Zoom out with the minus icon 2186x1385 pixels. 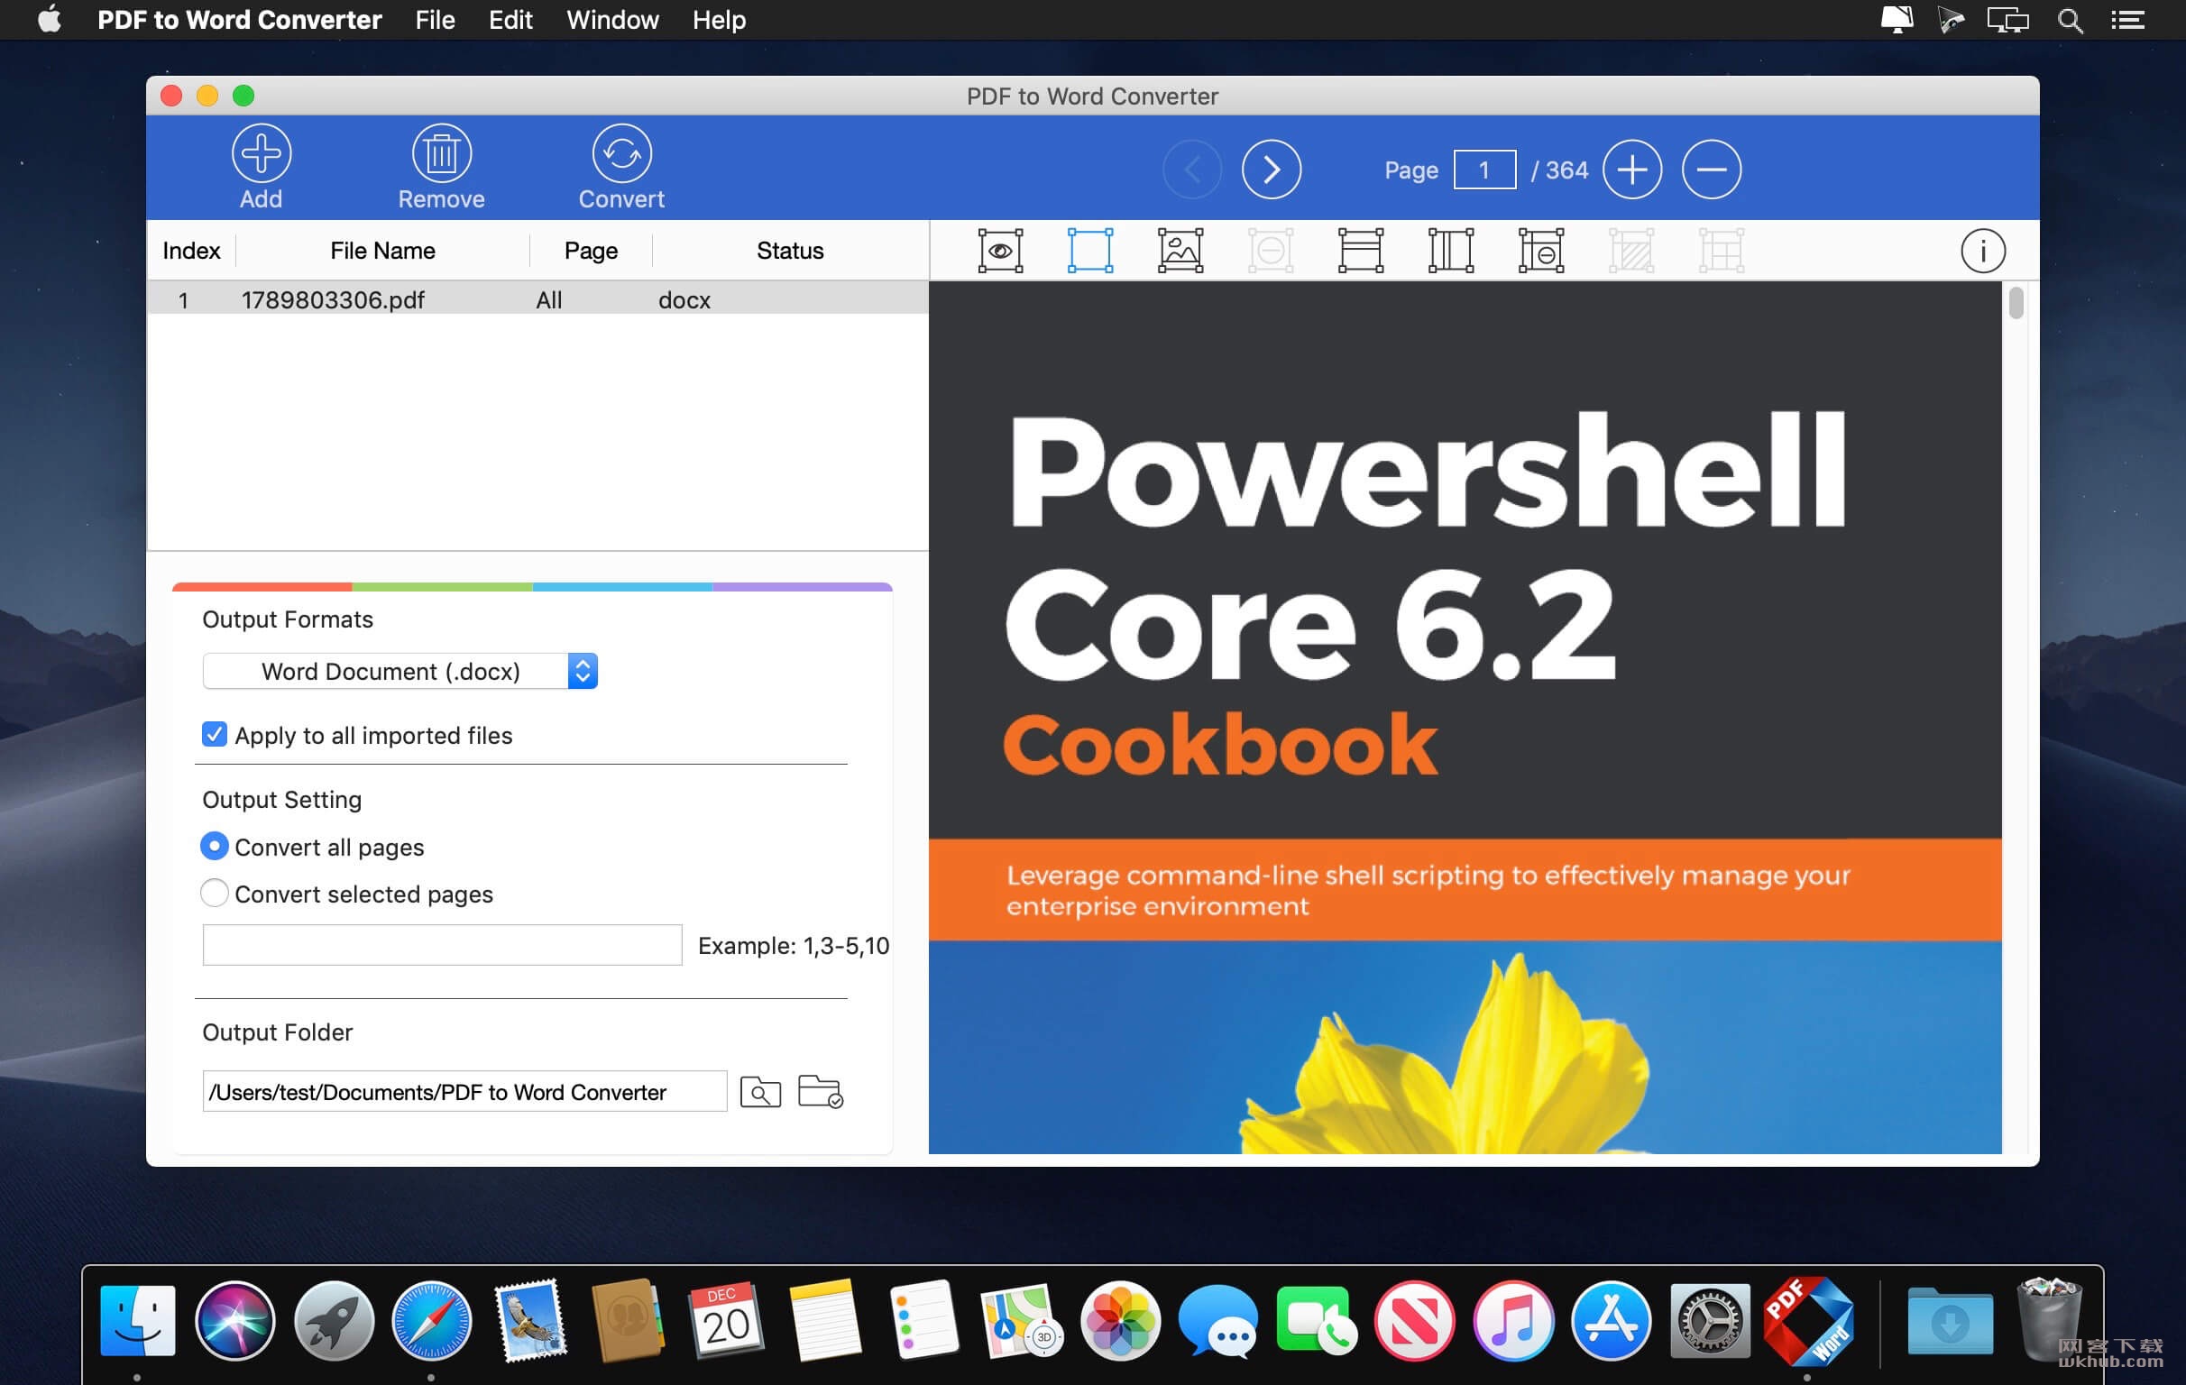[x=1712, y=170]
